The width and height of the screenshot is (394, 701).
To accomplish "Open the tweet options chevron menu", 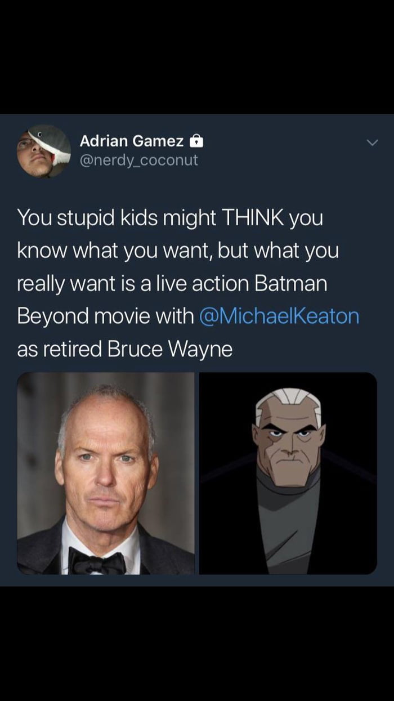I will pyautogui.click(x=371, y=143).
